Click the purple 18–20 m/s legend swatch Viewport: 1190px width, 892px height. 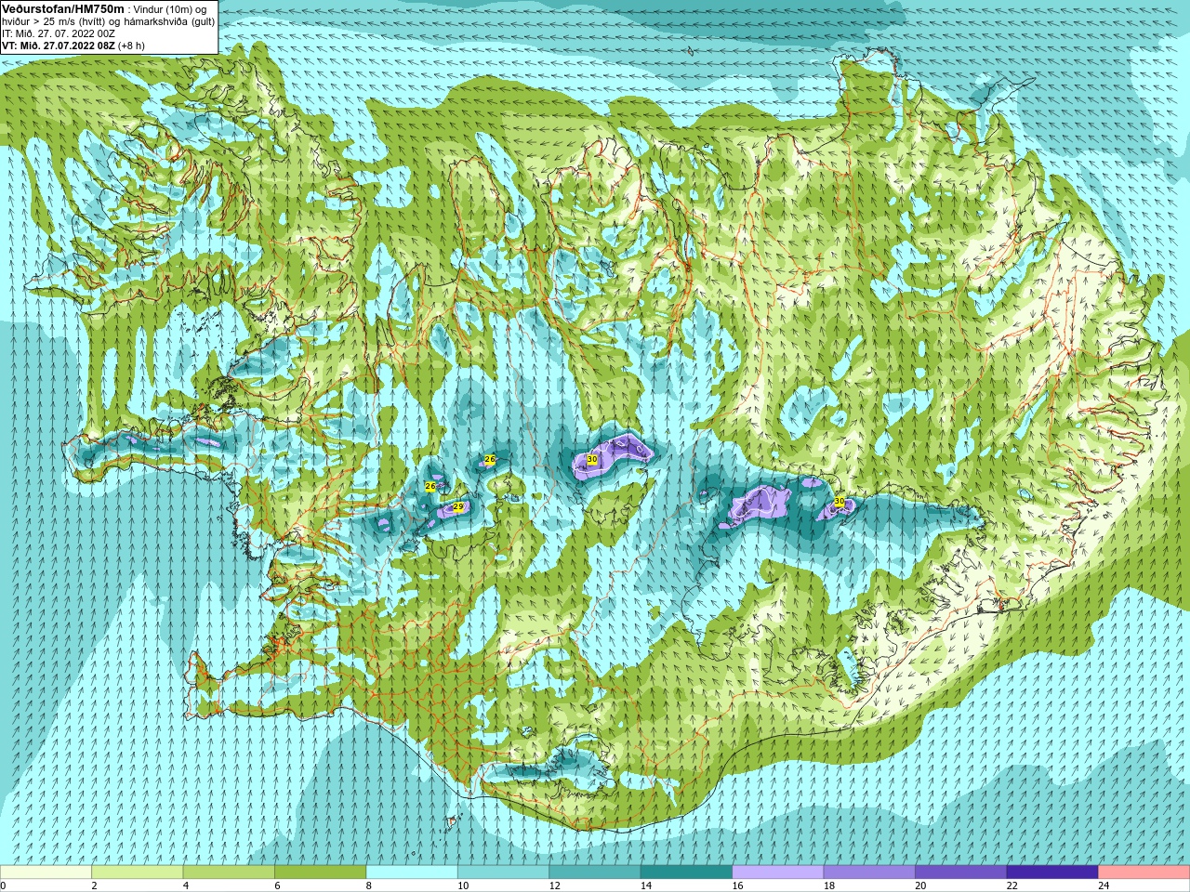(x=869, y=872)
